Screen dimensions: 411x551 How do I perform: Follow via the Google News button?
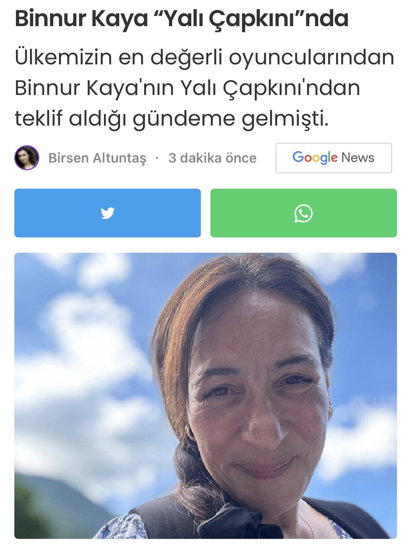pos(334,158)
